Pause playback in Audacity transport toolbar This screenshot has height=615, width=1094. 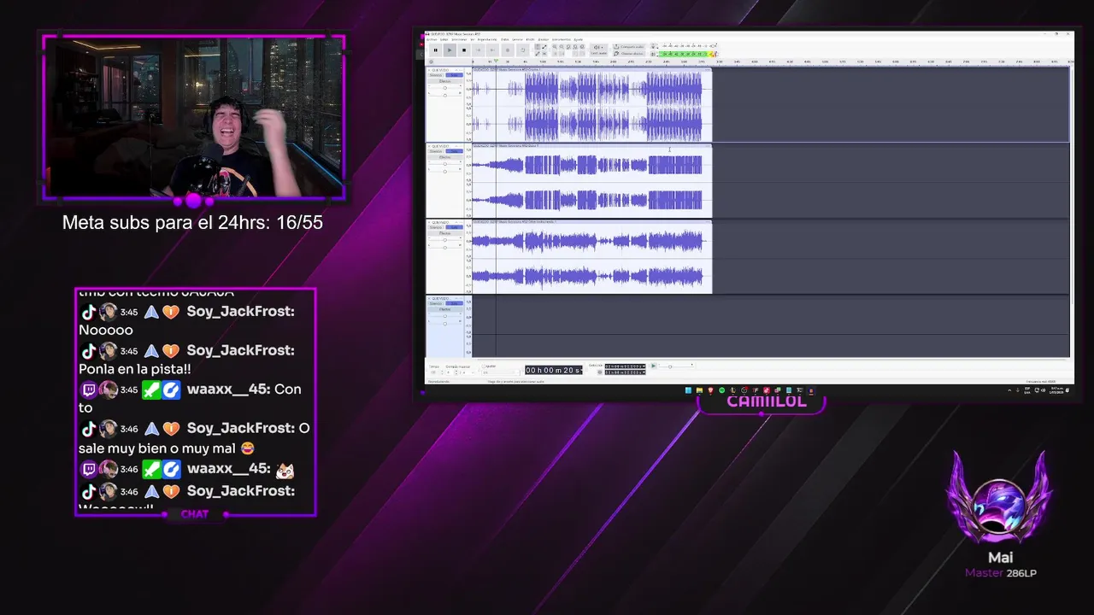pyautogui.click(x=435, y=50)
